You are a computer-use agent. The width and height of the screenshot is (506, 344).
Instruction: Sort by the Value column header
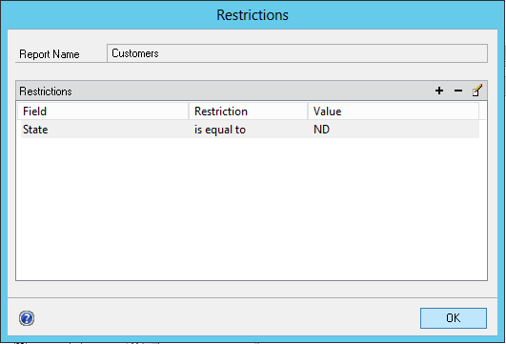coord(394,111)
